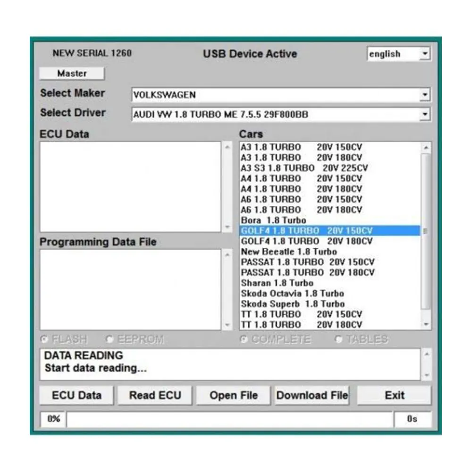
Task: Select Sharan 1.8 Turbo
Action: coord(329,283)
